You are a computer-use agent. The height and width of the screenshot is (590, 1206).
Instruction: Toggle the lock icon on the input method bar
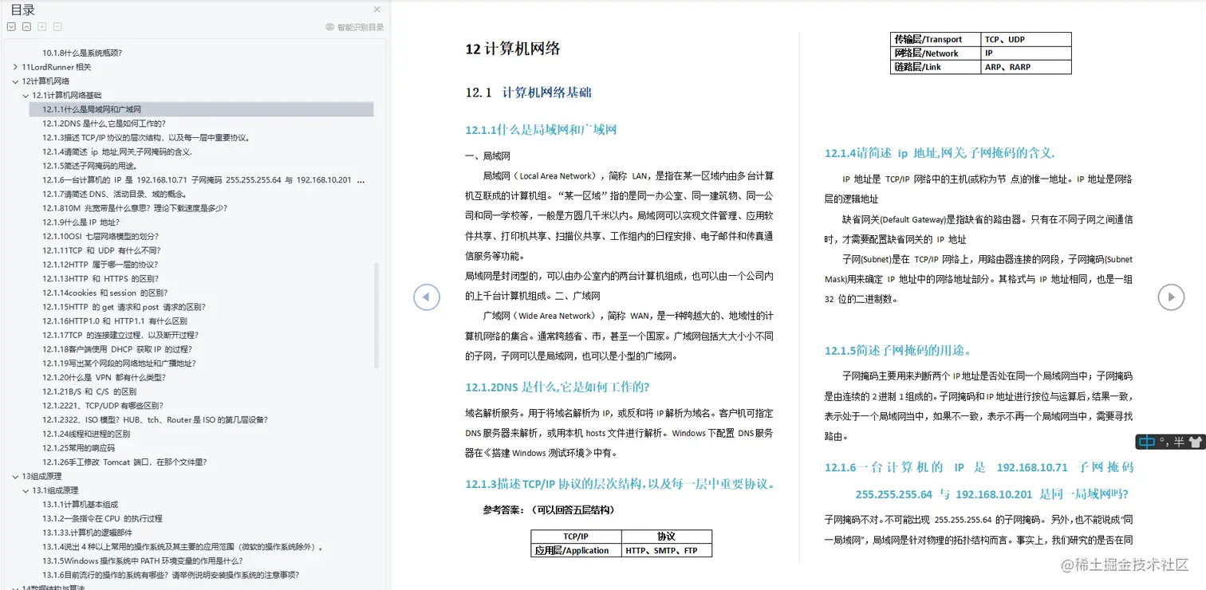coord(1195,442)
